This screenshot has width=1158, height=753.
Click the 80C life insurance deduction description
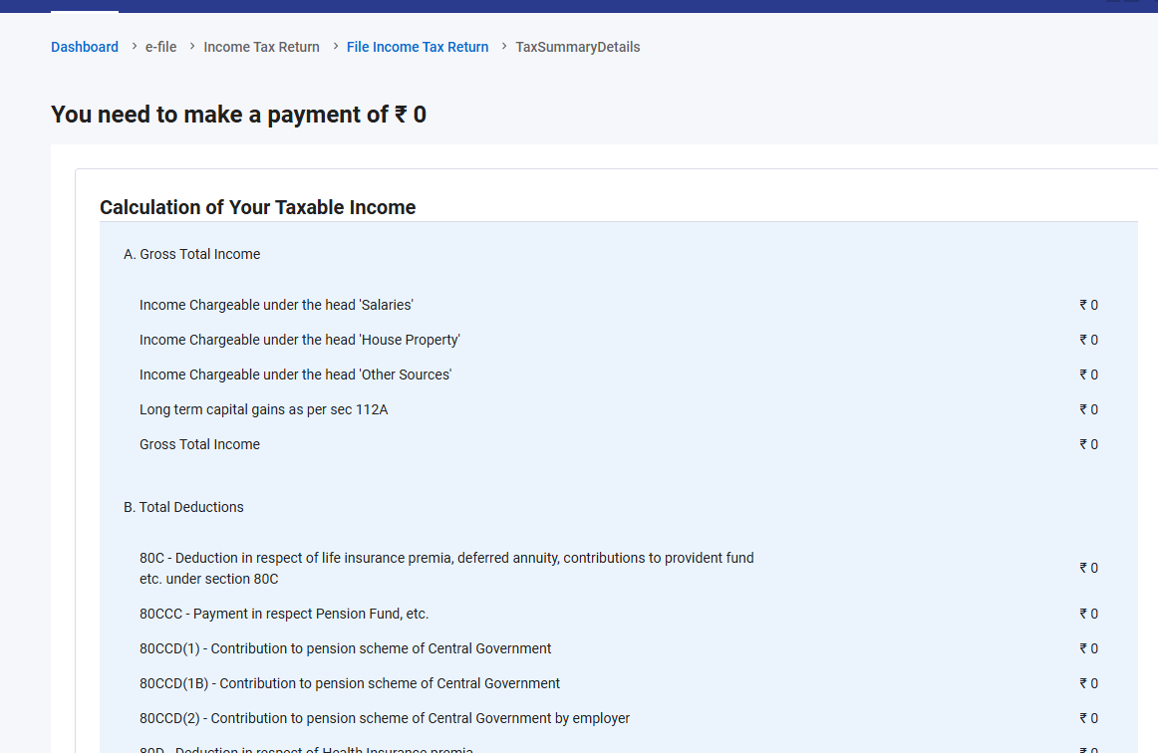446,568
